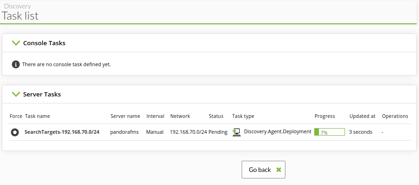Click the pandorafms server name cell
The image size is (419, 185).
click(124, 132)
